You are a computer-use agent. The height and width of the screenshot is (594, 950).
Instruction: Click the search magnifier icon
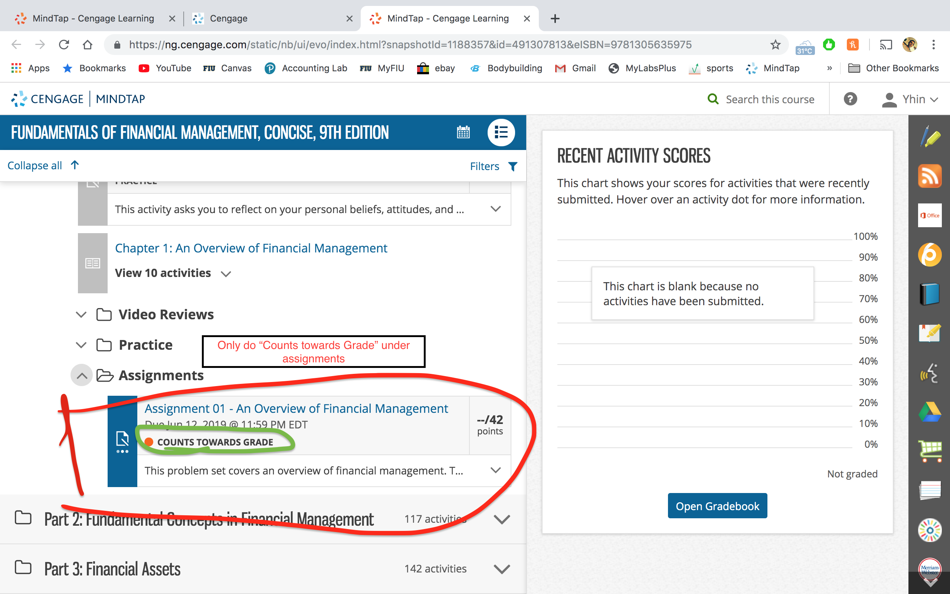coord(713,99)
